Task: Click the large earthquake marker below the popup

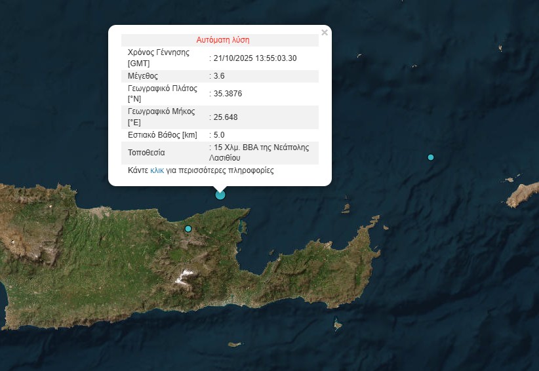Action: (x=220, y=194)
